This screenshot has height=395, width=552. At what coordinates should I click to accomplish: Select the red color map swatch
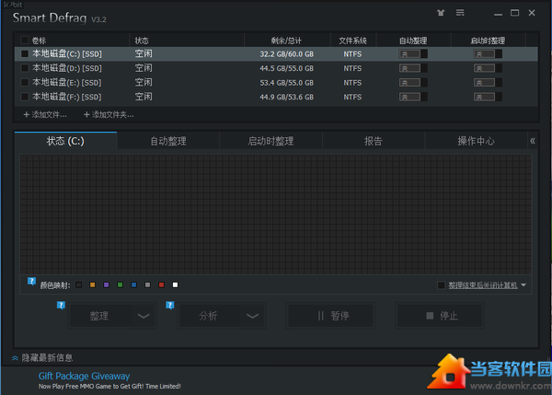[161, 285]
